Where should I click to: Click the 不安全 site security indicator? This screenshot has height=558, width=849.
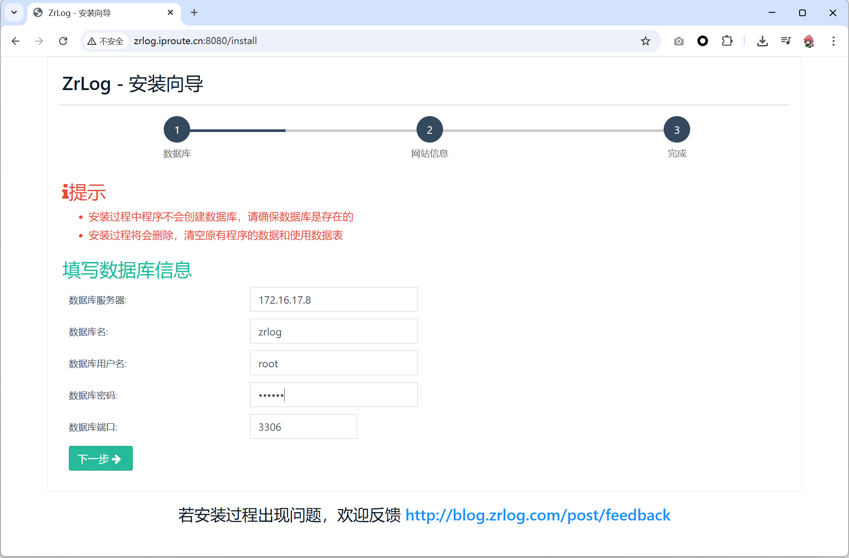pos(106,41)
